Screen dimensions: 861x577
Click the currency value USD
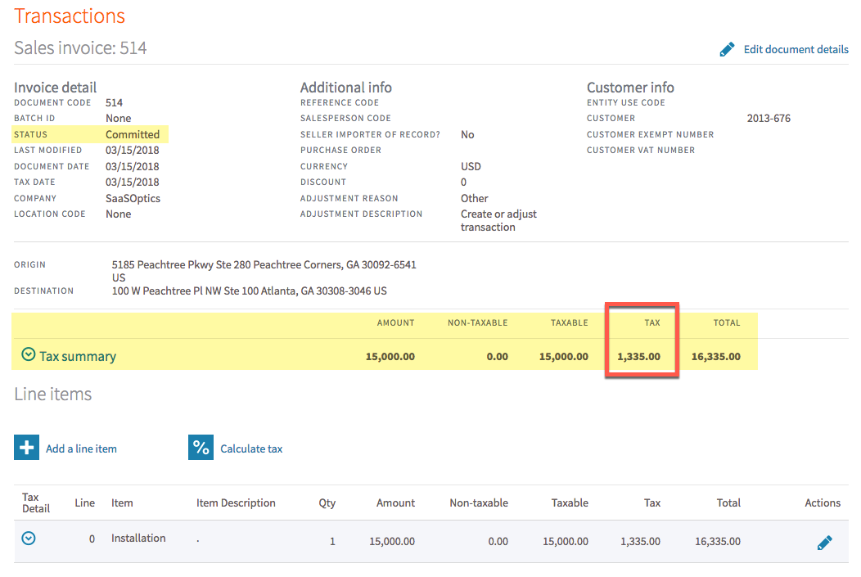pyautogui.click(x=471, y=166)
